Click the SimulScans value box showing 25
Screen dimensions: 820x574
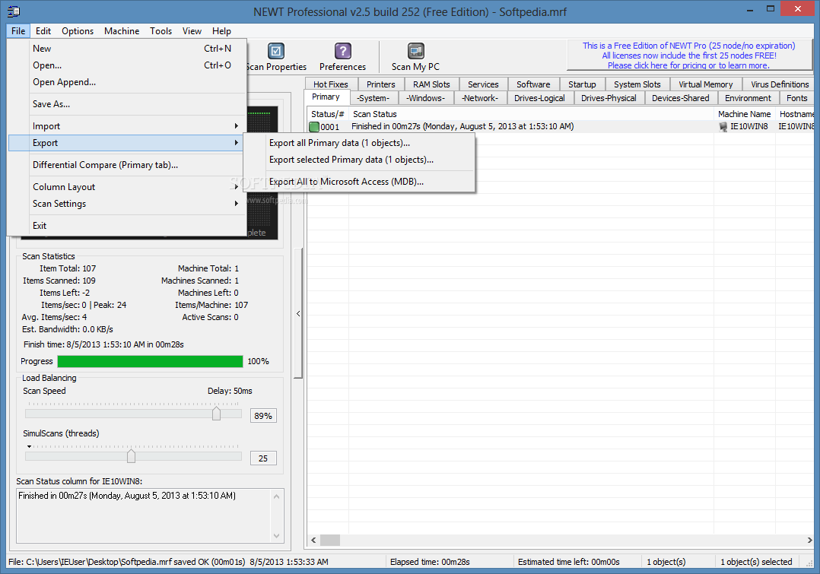pyautogui.click(x=263, y=458)
